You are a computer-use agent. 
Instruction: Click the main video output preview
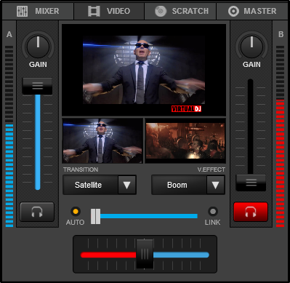144,70
